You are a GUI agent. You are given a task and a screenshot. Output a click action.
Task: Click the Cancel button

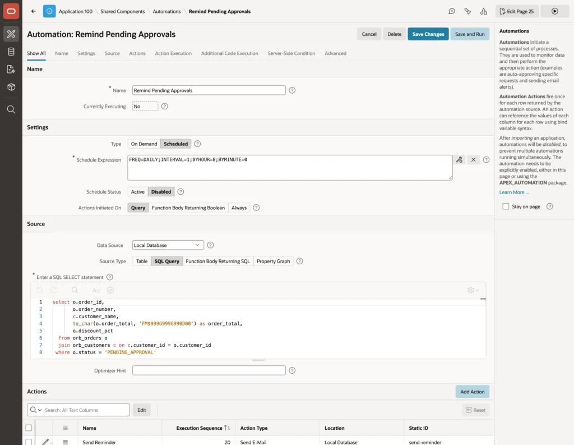pyautogui.click(x=369, y=34)
